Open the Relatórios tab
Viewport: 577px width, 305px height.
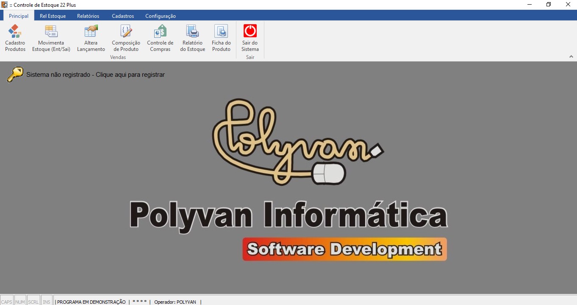[x=88, y=16]
